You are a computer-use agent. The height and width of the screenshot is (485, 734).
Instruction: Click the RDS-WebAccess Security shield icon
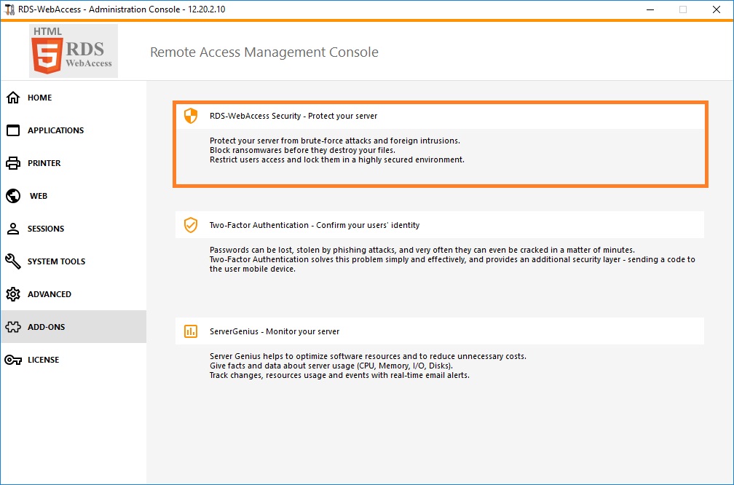point(191,116)
